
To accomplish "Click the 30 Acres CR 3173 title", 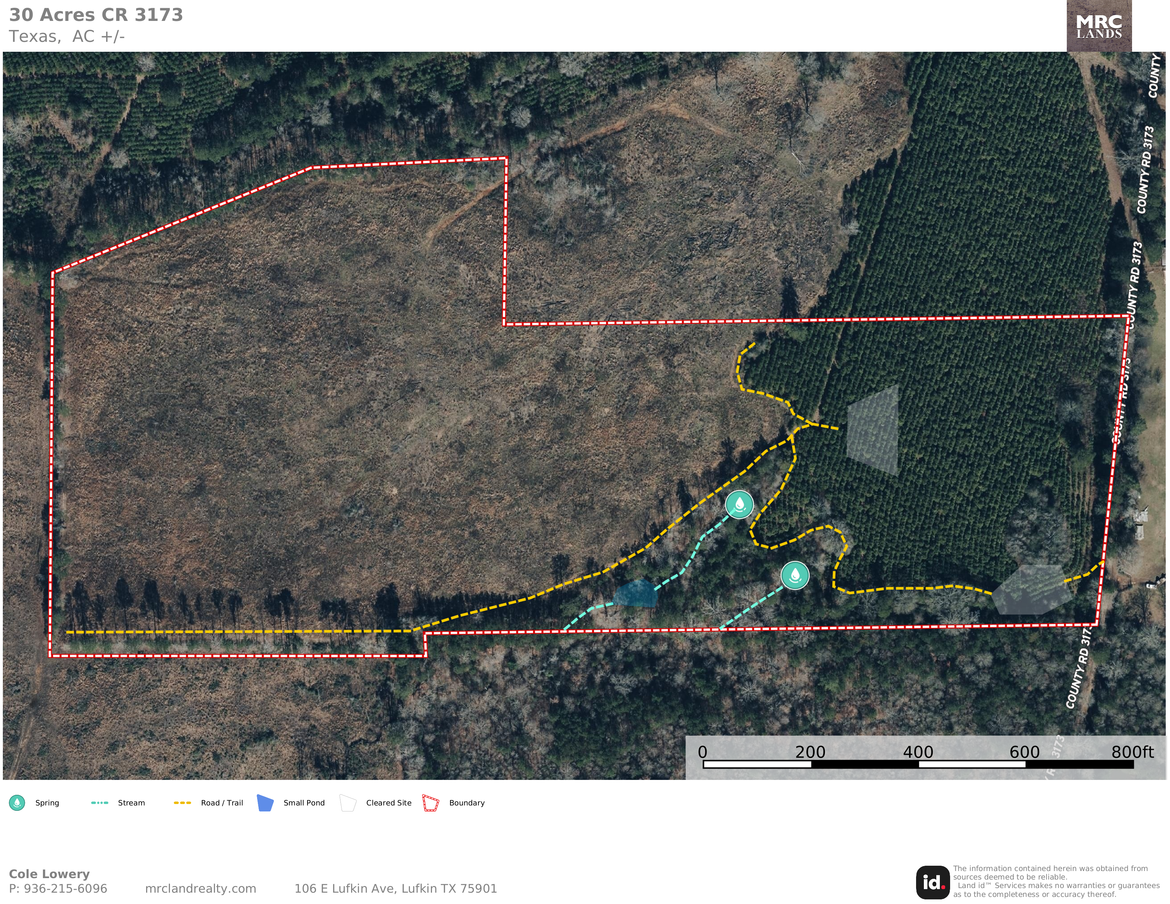I will [96, 15].
